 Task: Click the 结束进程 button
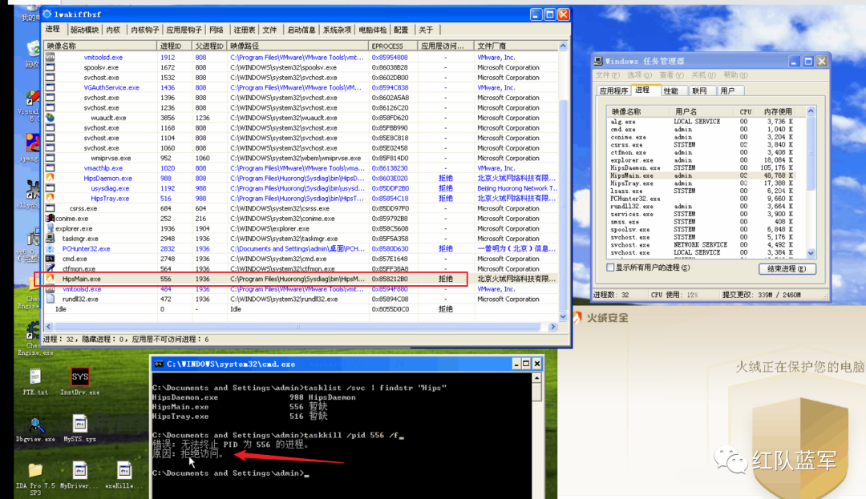pyautogui.click(x=787, y=268)
